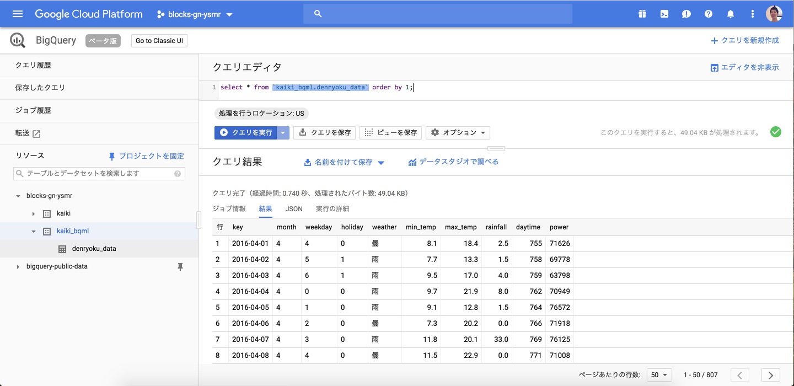Open the gift free trial icon

tap(642, 14)
